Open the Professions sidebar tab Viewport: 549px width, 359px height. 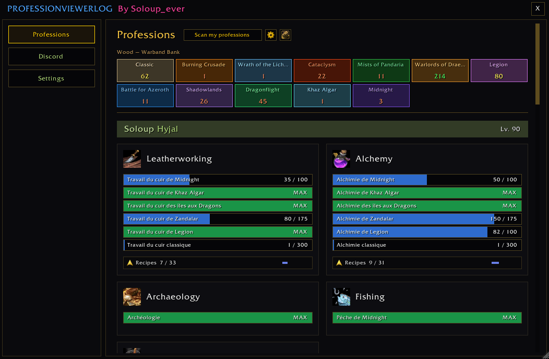point(52,34)
